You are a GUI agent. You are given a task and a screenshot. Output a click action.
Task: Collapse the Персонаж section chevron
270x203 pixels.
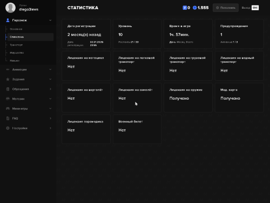coord(50,20)
